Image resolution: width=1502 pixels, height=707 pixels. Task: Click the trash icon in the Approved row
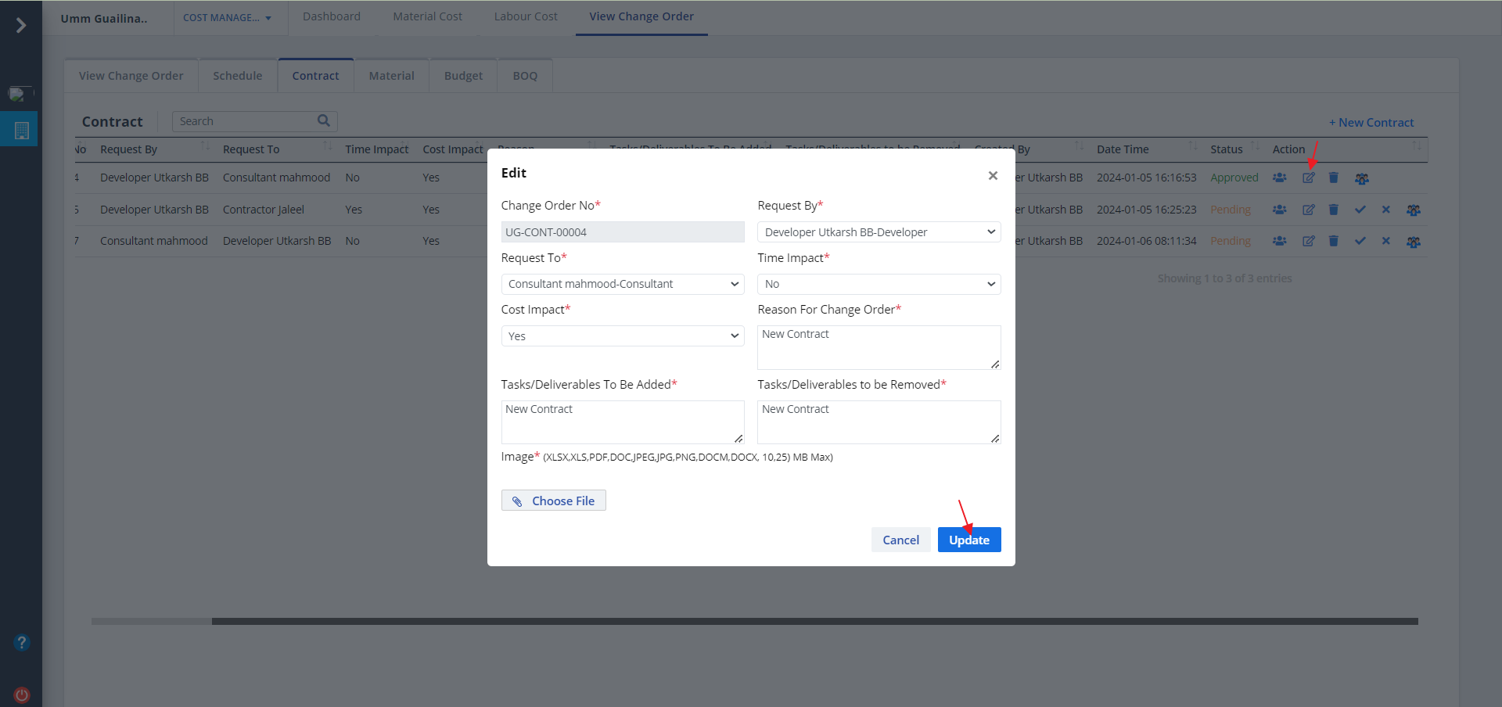click(1334, 178)
